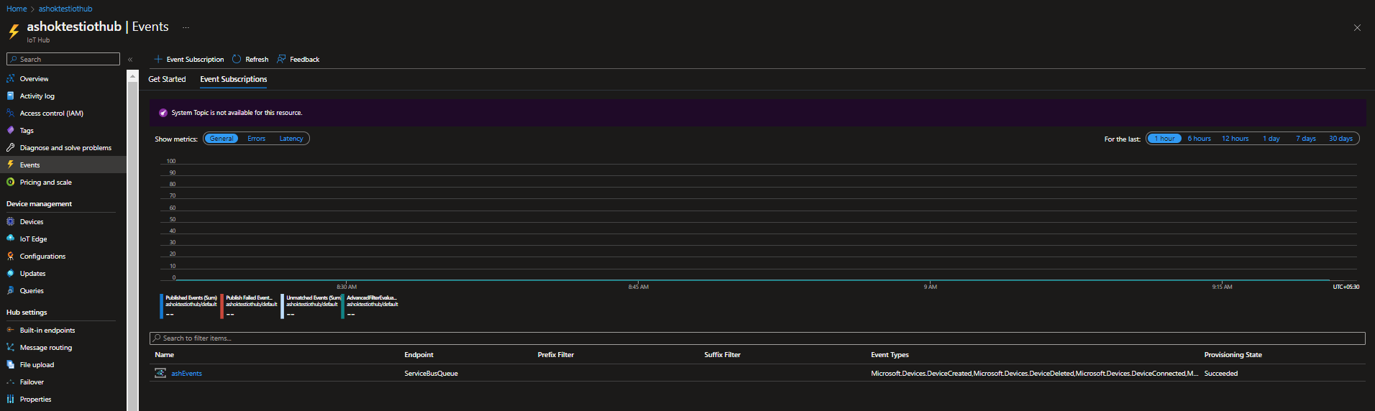Set time range to 30 days
The image size is (1375, 411).
[x=1340, y=139]
